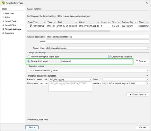Open the Target node dropdown
Screen dimensions: 151x131
97,48
